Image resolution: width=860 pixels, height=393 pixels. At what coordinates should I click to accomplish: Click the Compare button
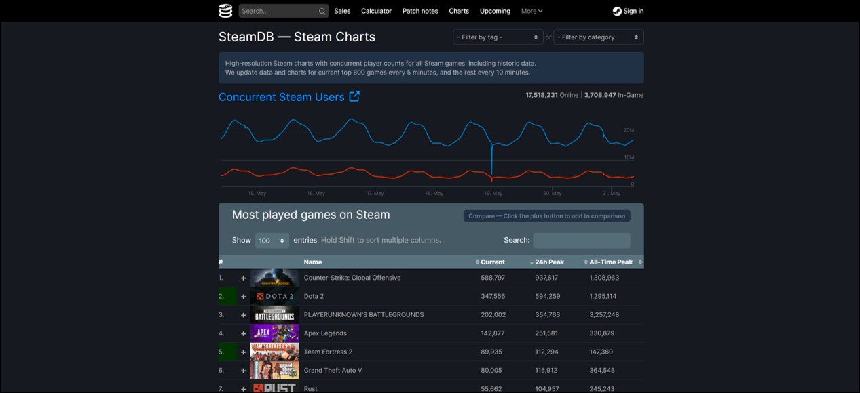[546, 216]
